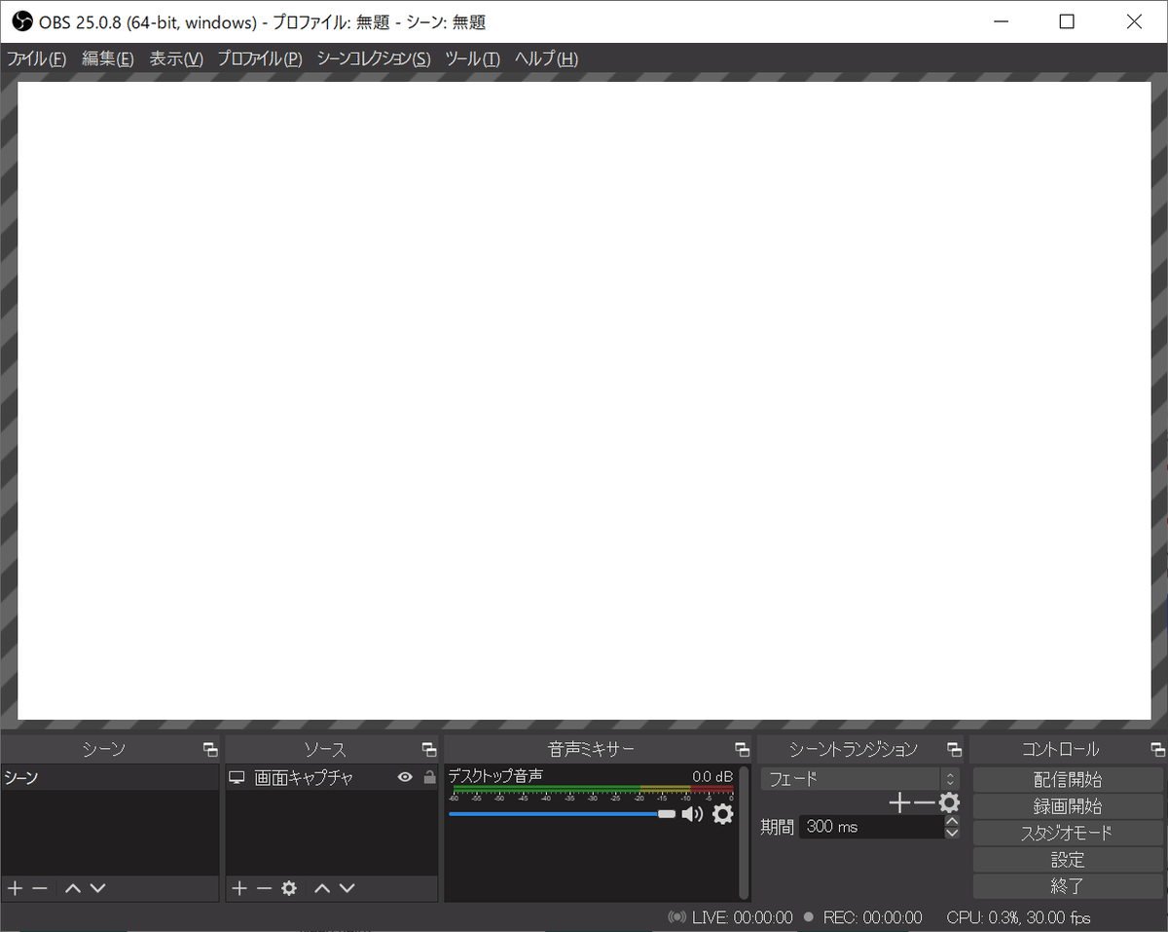Undock the シーントランジション panel
Screen dimensions: 1168x932
[x=954, y=749]
